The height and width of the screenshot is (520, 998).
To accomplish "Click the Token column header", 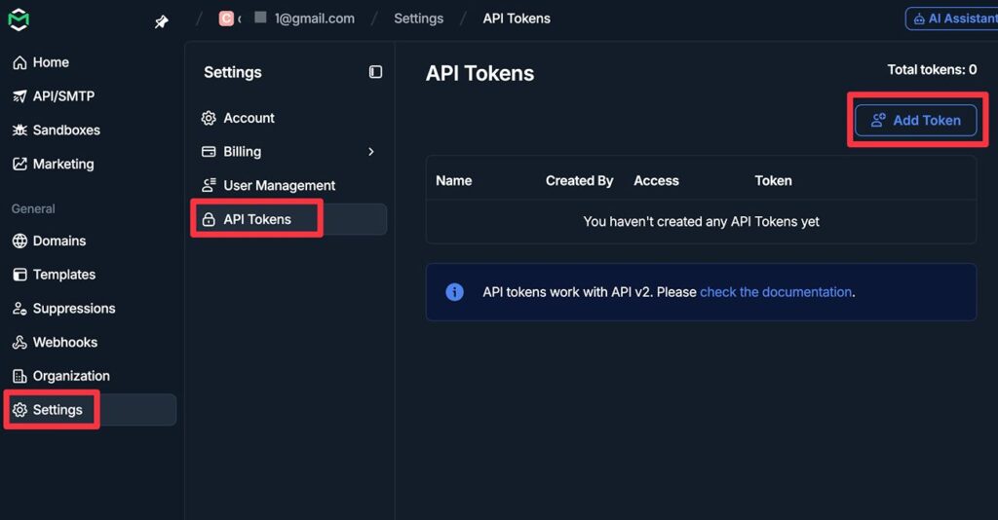I will click(x=773, y=180).
